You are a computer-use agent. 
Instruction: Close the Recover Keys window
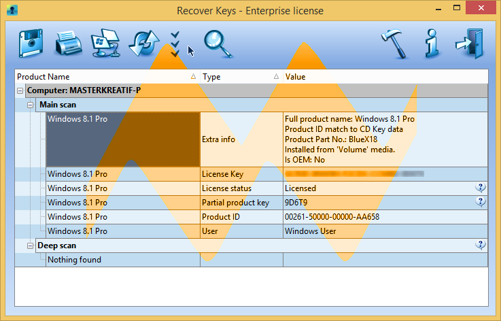pos(481,8)
